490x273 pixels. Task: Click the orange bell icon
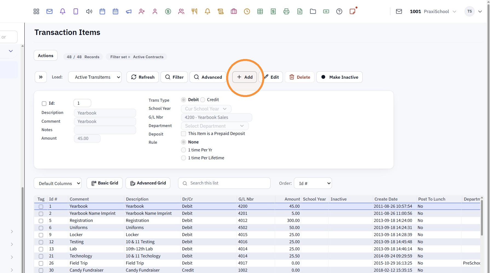(x=208, y=11)
